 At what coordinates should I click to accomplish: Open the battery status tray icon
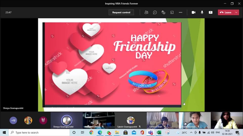pyautogui.click(x=204, y=132)
